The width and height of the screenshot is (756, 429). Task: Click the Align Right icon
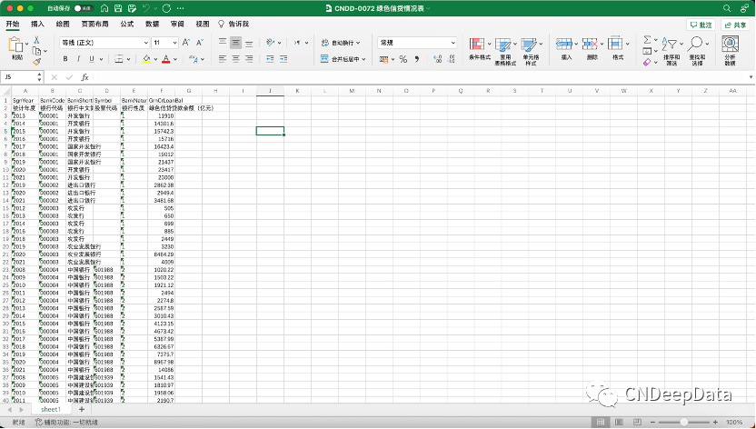[x=249, y=59]
